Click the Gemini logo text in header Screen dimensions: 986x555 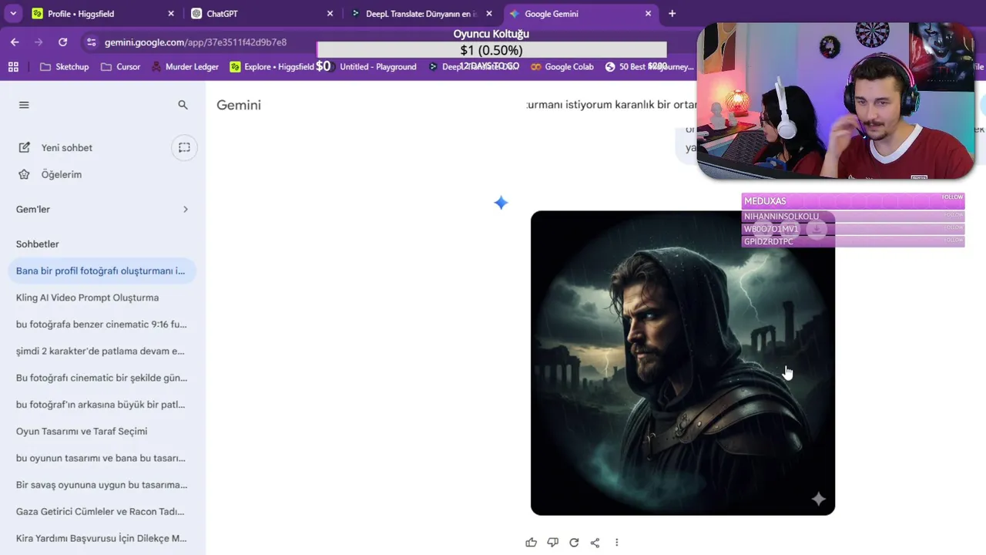coord(239,105)
